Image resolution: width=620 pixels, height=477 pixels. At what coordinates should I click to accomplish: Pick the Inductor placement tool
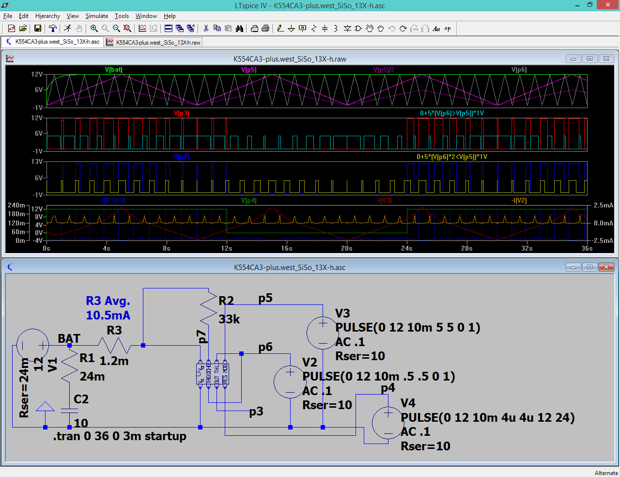click(x=336, y=29)
